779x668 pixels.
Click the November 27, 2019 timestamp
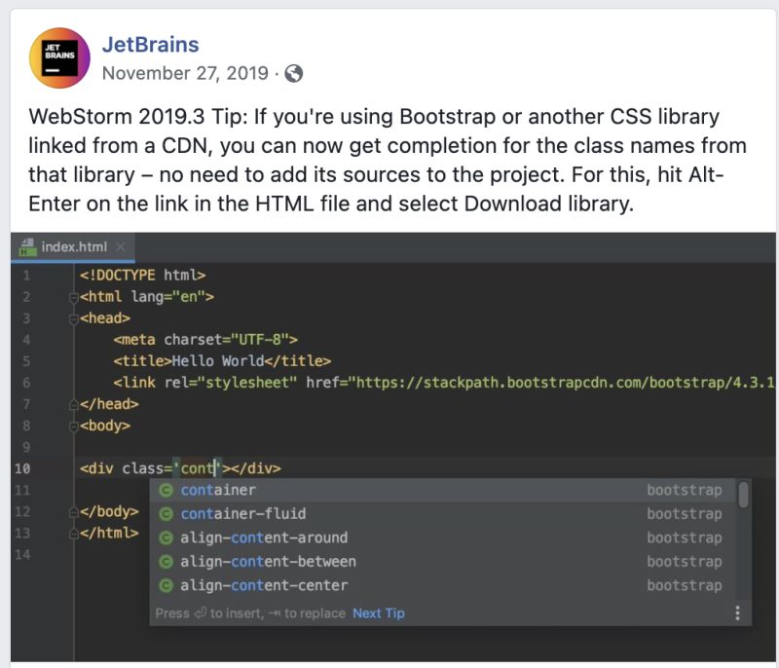tap(187, 73)
